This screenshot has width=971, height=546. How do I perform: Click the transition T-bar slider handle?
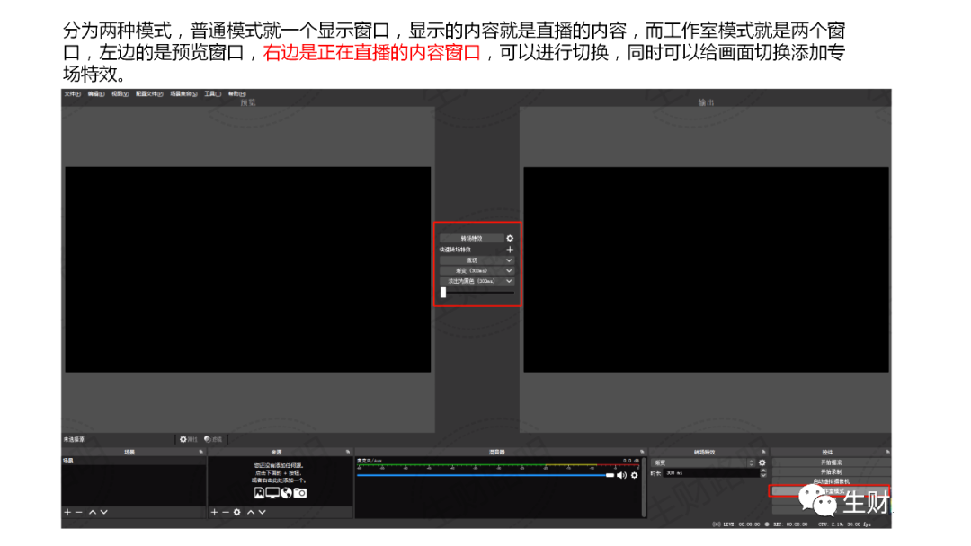(443, 293)
